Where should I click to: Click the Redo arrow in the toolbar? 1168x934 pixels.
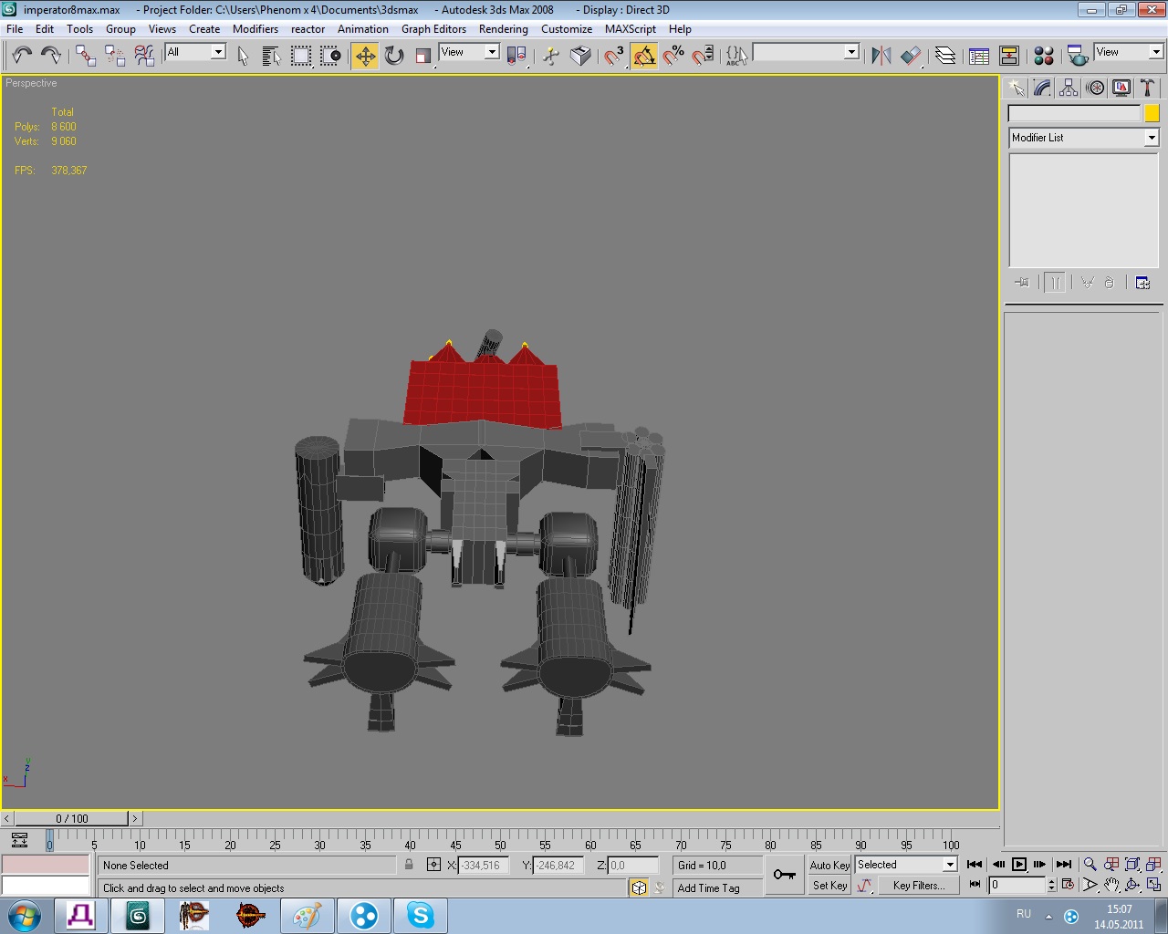point(51,56)
